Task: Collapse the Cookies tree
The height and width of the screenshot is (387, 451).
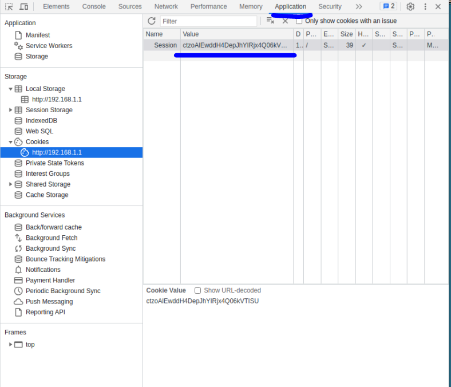Action: coord(10,142)
